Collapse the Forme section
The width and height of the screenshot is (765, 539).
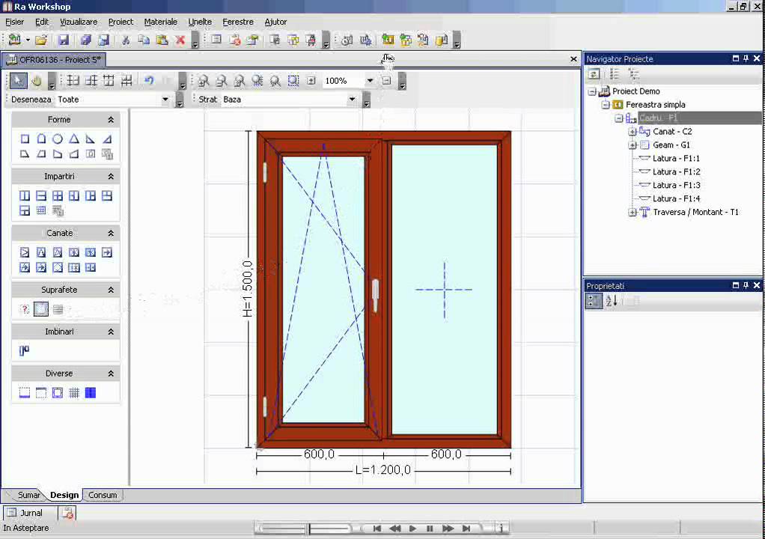pyautogui.click(x=111, y=120)
